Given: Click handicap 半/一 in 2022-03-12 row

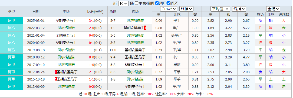Looking at the screenshot, I should point(177,28).
